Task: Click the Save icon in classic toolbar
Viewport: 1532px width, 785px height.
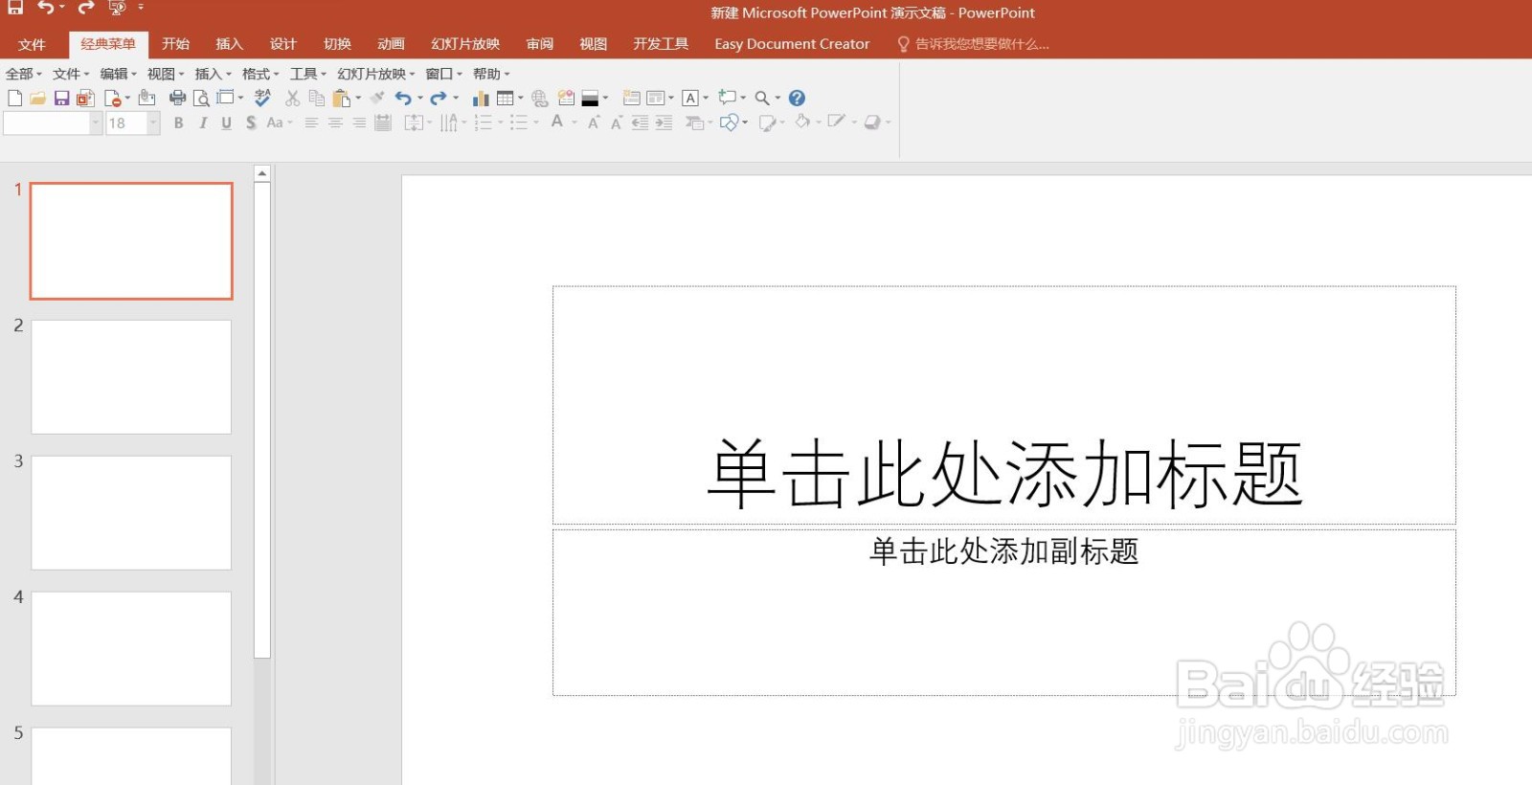Action: (x=61, y=98)
